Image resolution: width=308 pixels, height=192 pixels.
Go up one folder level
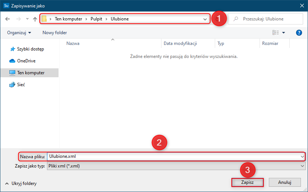(x=35, y=19)
